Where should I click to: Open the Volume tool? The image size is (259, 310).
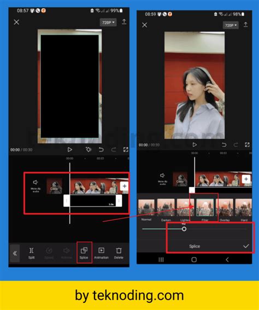point(66,253)
